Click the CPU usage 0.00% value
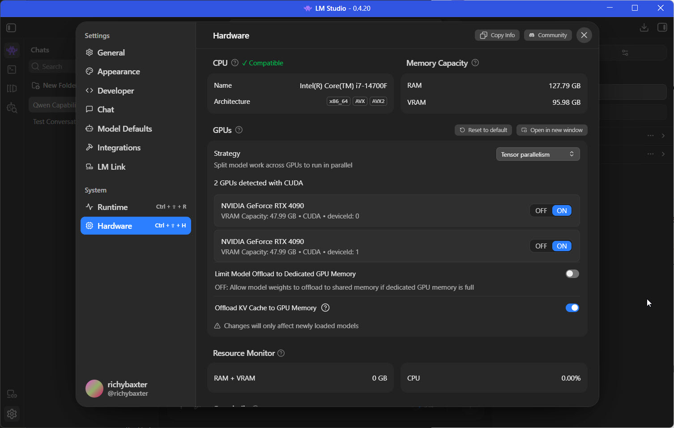 (571, 378)
